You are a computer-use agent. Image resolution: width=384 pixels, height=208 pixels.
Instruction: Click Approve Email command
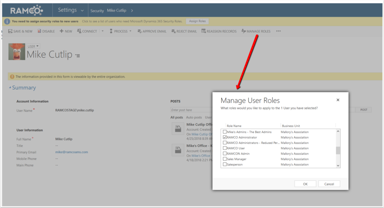click(152, 31)
